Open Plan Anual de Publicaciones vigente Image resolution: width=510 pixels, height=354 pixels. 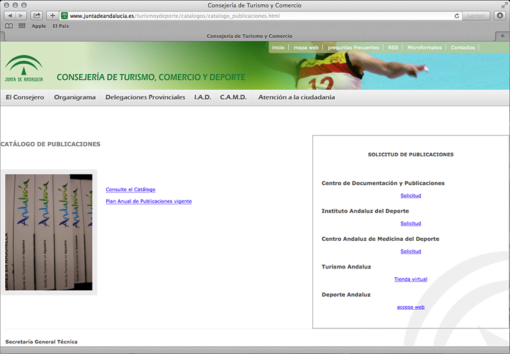148,201
